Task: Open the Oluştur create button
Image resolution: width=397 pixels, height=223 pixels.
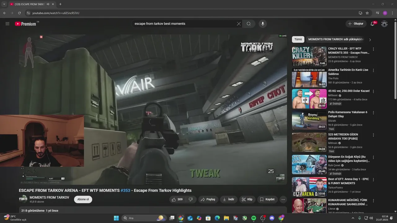Action: [x=356, y=24]
